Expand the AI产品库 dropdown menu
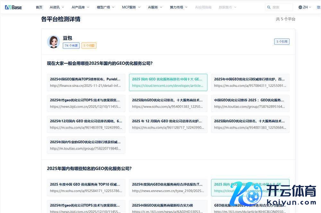Viewport: 321px width, 213px height. coord(80,7)
